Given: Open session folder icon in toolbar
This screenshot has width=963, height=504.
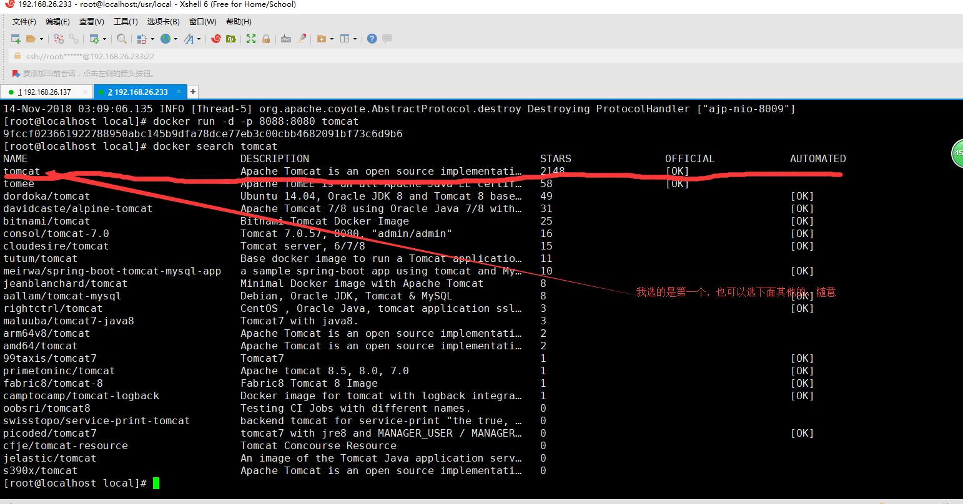Looking at the screenshot, I should [31, 39].
